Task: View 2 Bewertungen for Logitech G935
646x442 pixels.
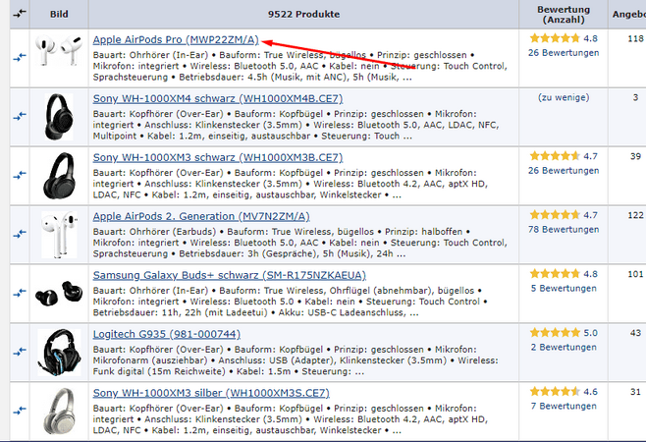Action: tap(564, 347)
